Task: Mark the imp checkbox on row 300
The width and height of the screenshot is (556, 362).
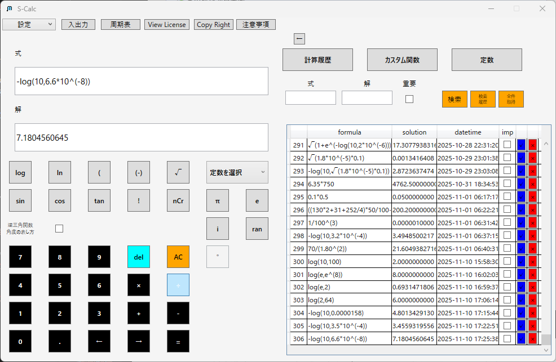Action: [x=508, y=261]
